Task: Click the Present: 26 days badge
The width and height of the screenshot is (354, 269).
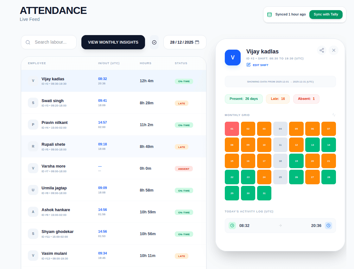Action: point(243,99)
